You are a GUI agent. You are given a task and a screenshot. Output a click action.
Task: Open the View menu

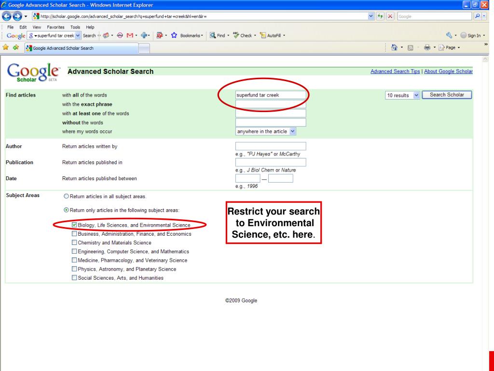coord(37,27)
